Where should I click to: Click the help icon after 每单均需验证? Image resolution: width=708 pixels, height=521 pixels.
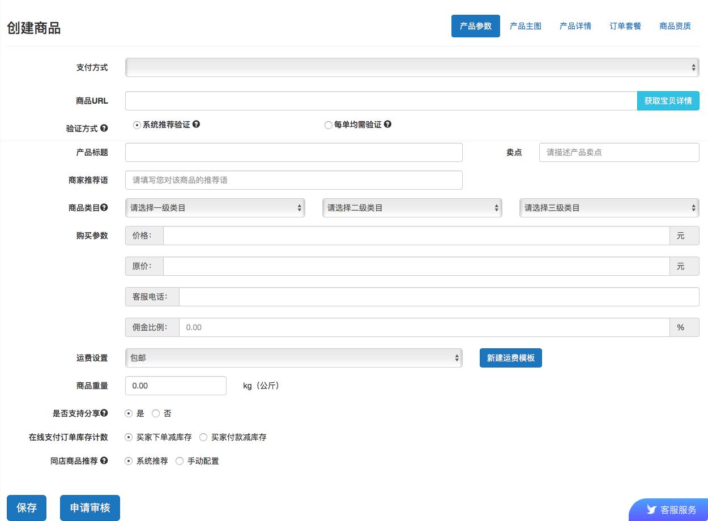[388, 124]
